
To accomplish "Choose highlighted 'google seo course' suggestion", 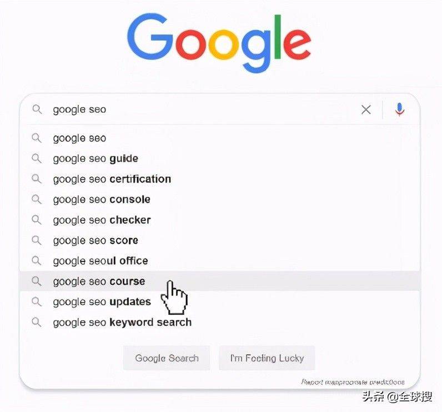I will (99, 282).
